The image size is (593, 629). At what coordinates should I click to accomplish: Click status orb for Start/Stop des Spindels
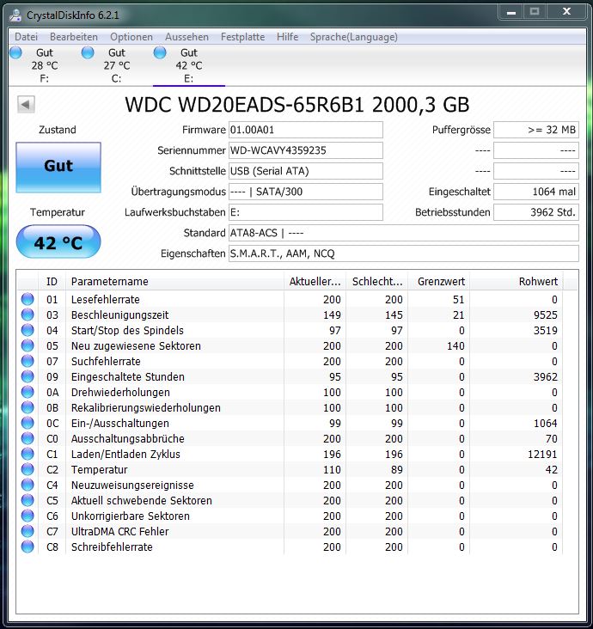point(28,330)
